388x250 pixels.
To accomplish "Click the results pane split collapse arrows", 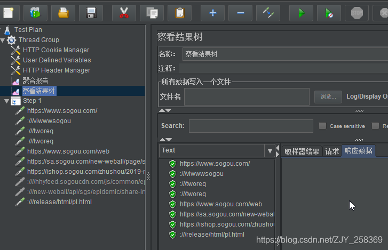I will coord(278,151).
